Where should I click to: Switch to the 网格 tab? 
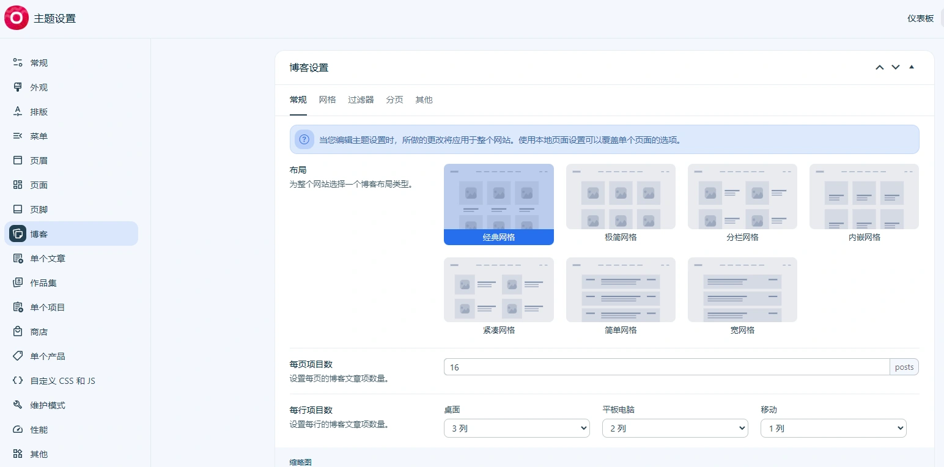point(327,99)
